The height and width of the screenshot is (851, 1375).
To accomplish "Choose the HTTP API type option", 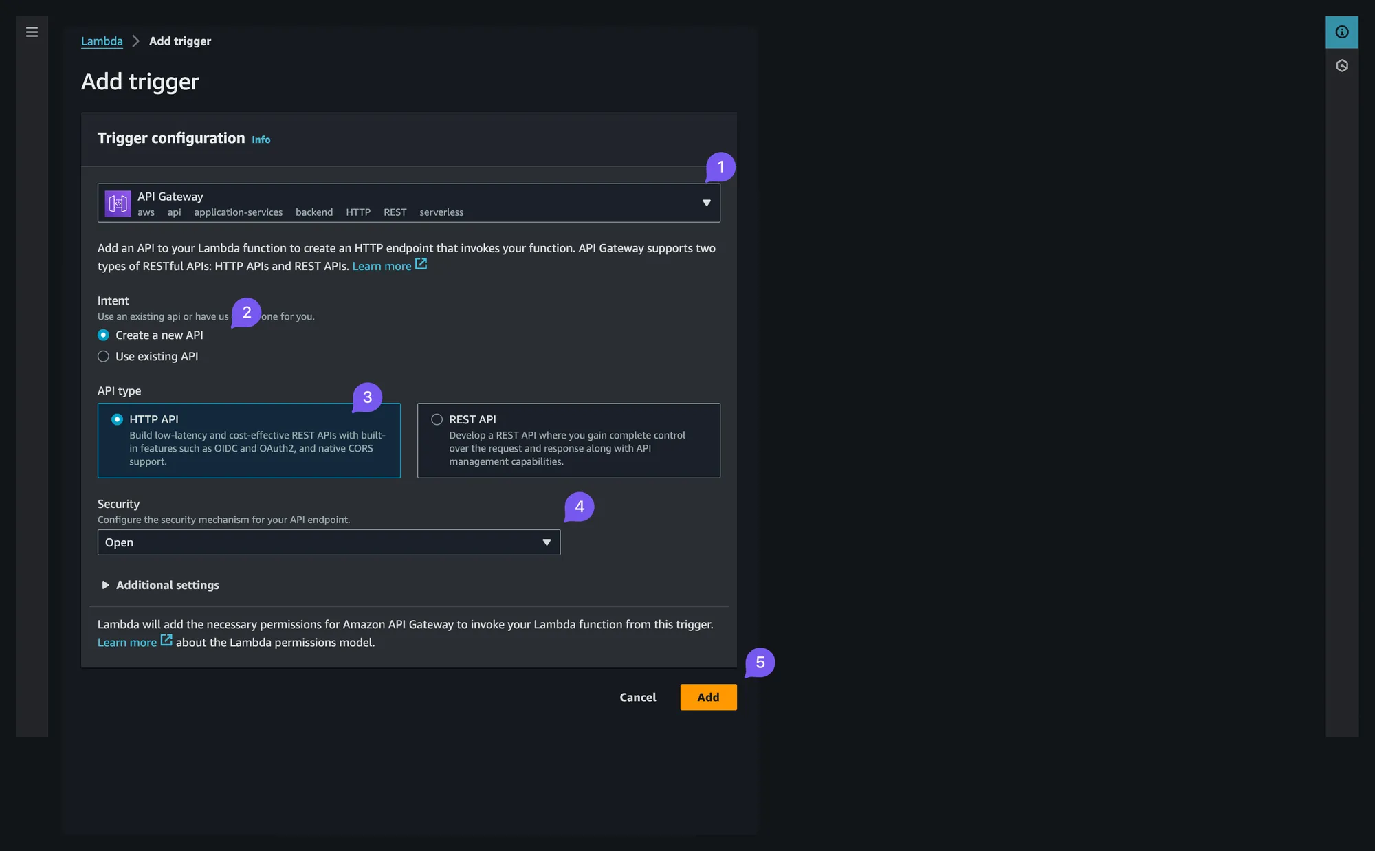I will (x=249, y=441).
